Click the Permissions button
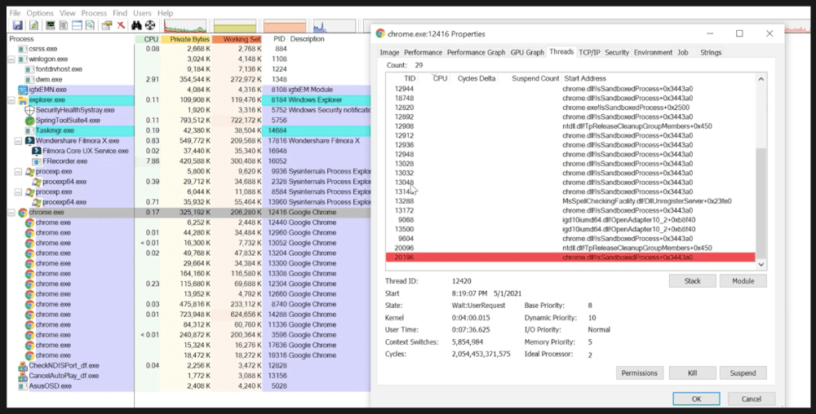This screenshot has width=816, height=414. [639, 373]
